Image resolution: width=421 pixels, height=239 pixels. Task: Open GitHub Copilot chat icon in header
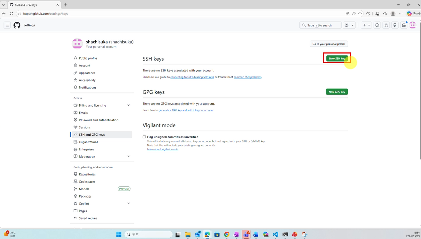pos(346,25)
